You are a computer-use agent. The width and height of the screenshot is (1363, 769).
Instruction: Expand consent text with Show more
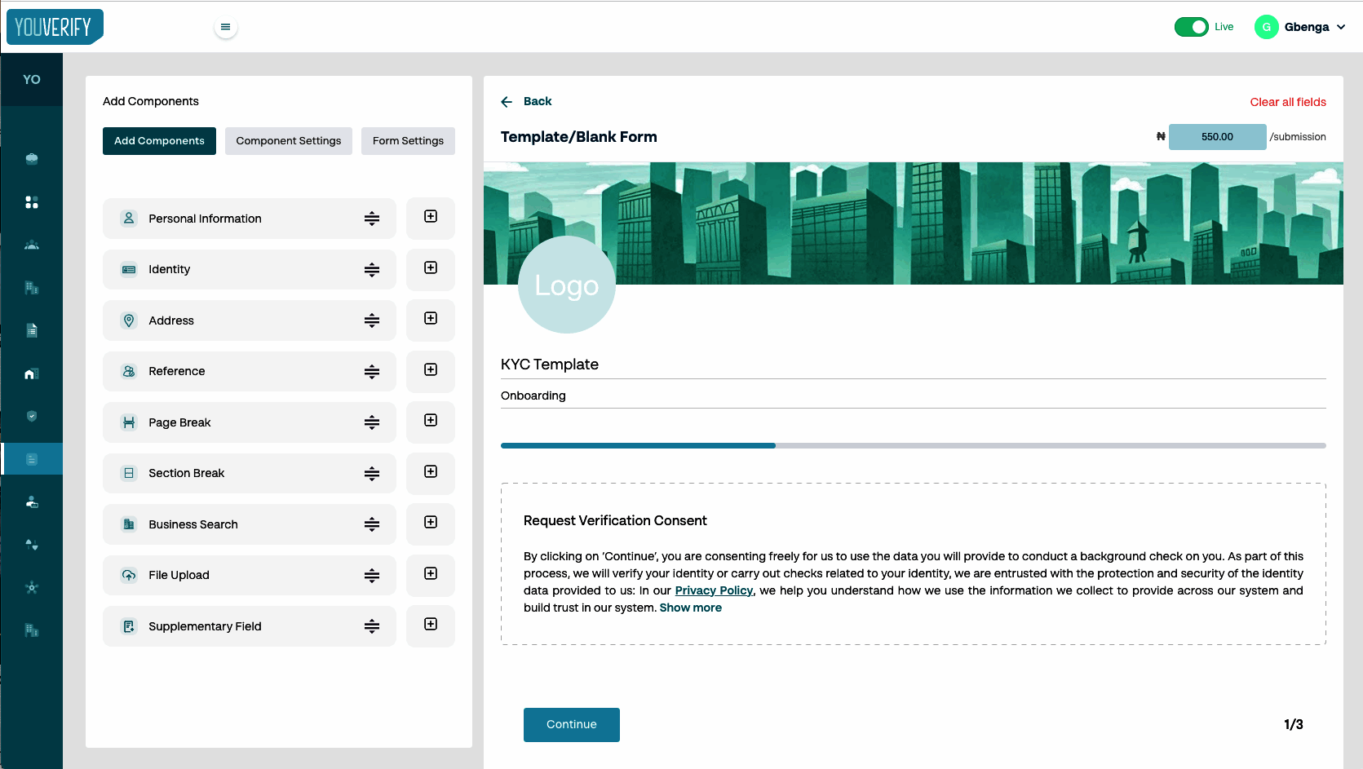click(x=690, y=608)
